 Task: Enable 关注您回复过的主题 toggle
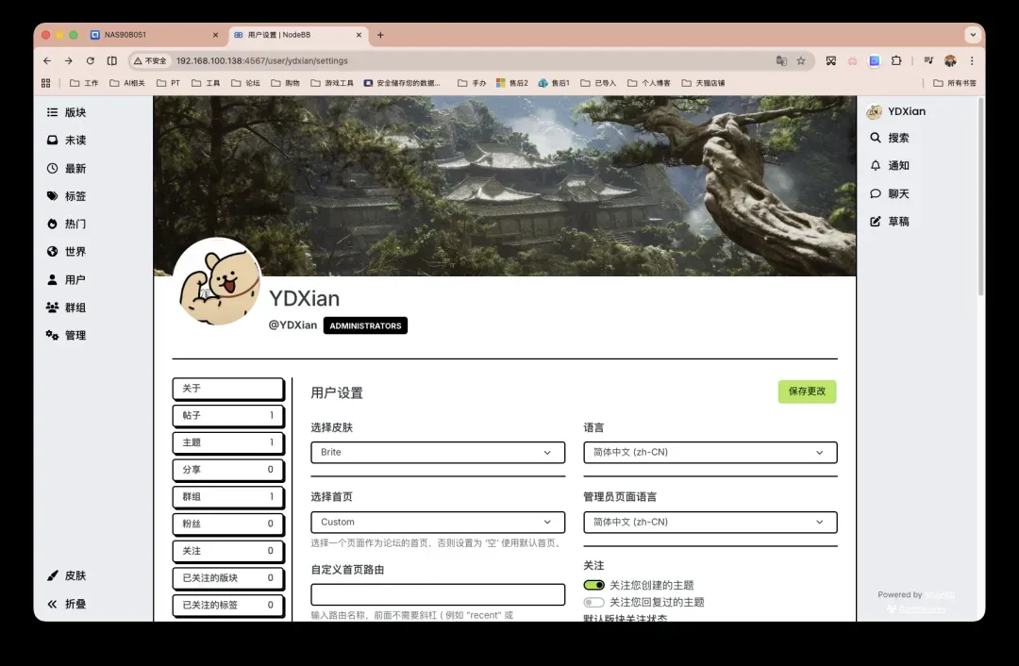pyautogui.click(x=593, y=602)
